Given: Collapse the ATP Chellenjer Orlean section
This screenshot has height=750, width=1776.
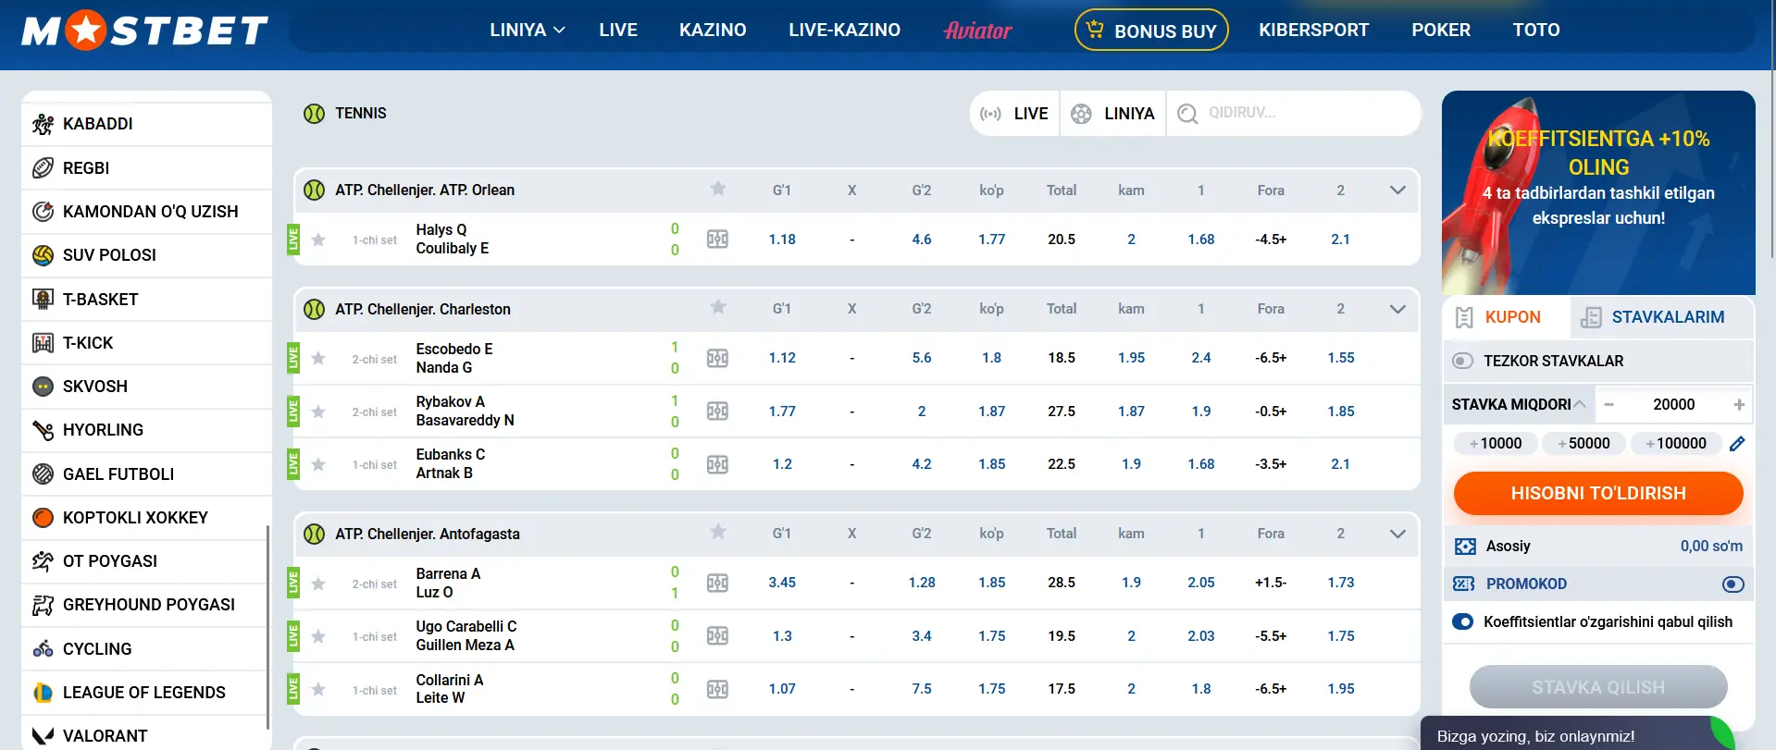Looking at the screenshot, I should point(1397,191).
